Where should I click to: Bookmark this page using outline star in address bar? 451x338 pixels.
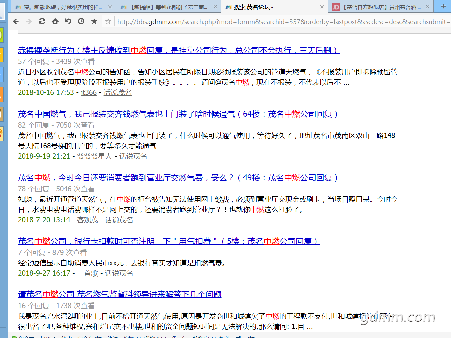pyautogui.click(x=108, y=21)
